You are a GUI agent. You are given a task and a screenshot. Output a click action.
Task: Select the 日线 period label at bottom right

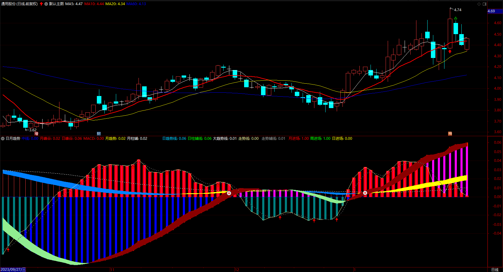point(495,270)
